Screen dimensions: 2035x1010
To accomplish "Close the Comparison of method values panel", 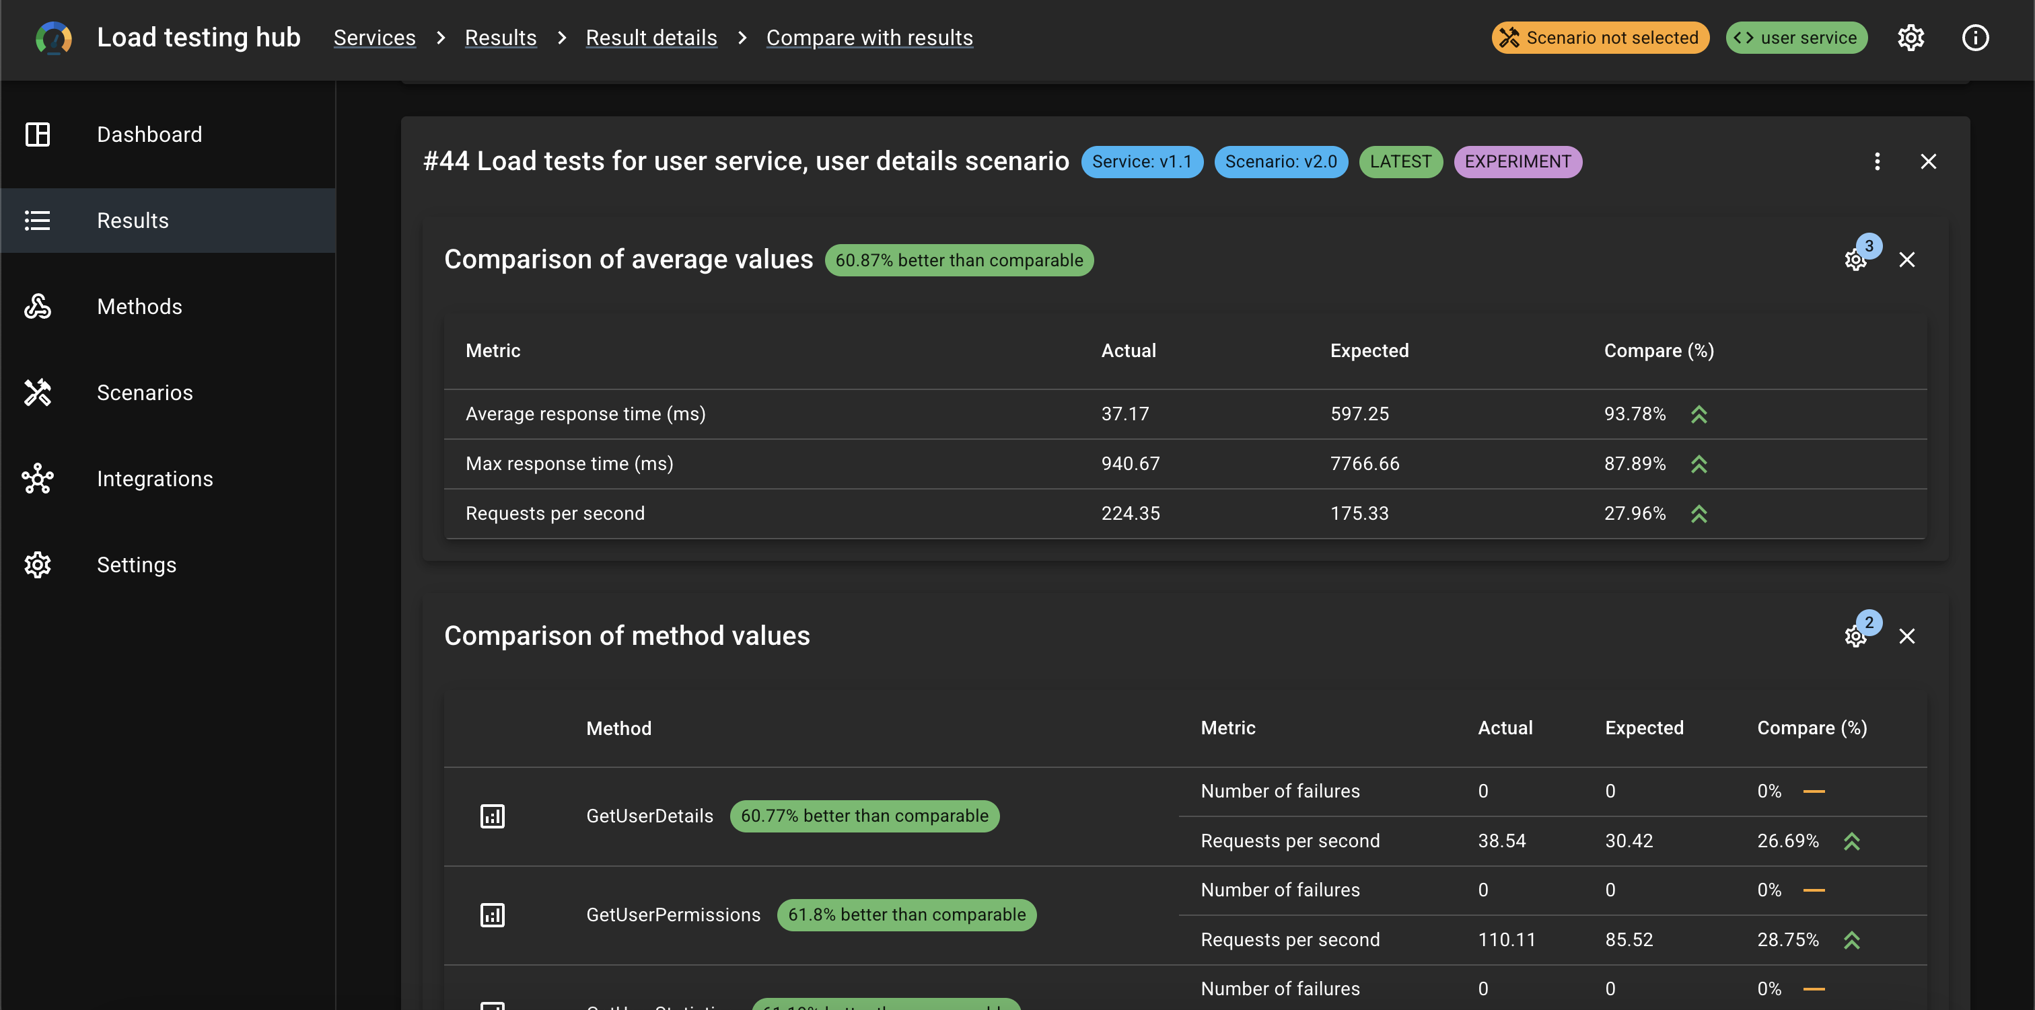I will [x=1907, y=637].
